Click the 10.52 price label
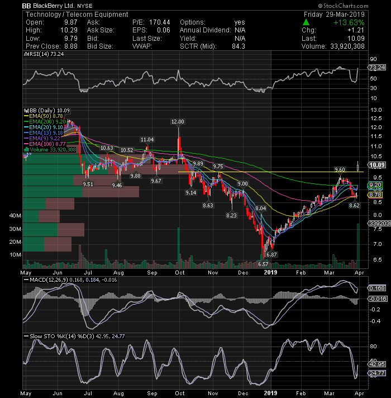This screenshot has width=391, height=398. pyautogui.click(x=127, y=150)
